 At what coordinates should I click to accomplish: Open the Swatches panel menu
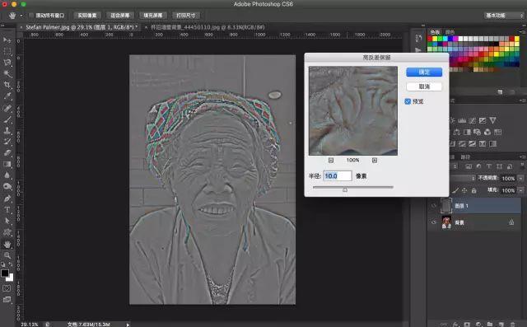[x=523, y=31]
